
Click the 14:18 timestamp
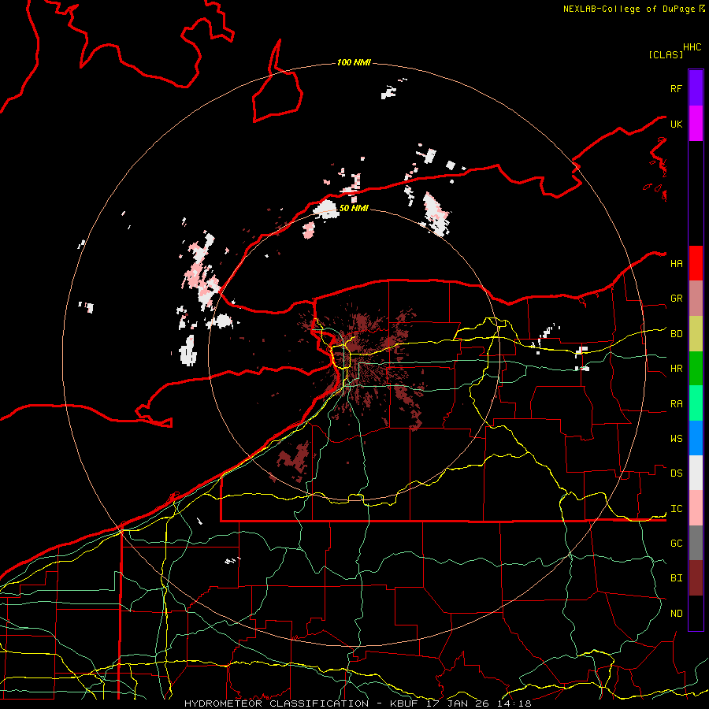513,703
